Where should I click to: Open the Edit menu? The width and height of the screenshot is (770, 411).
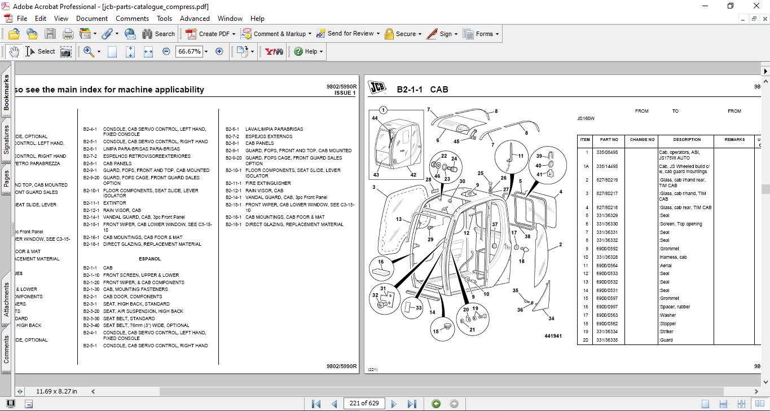click(41, 19)
